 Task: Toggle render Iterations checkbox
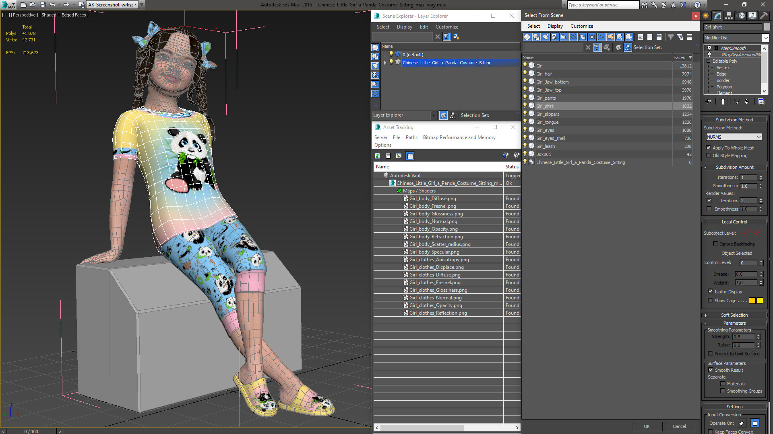709,201
